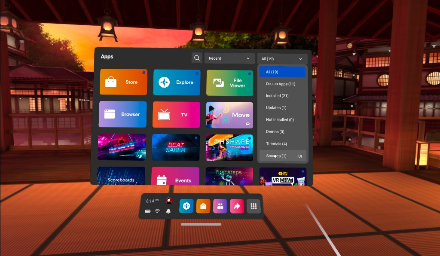Collapse the All (19) filter dropdown
This screenshot has height=256, width=440.
coord(281,58)
